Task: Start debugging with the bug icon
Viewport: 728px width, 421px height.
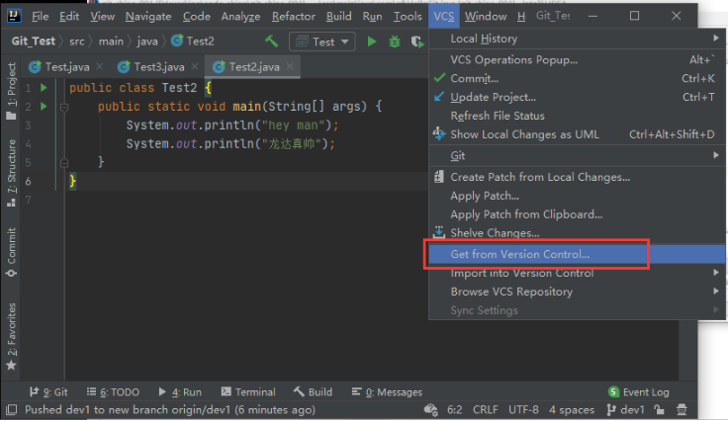Action: (395, 42)
